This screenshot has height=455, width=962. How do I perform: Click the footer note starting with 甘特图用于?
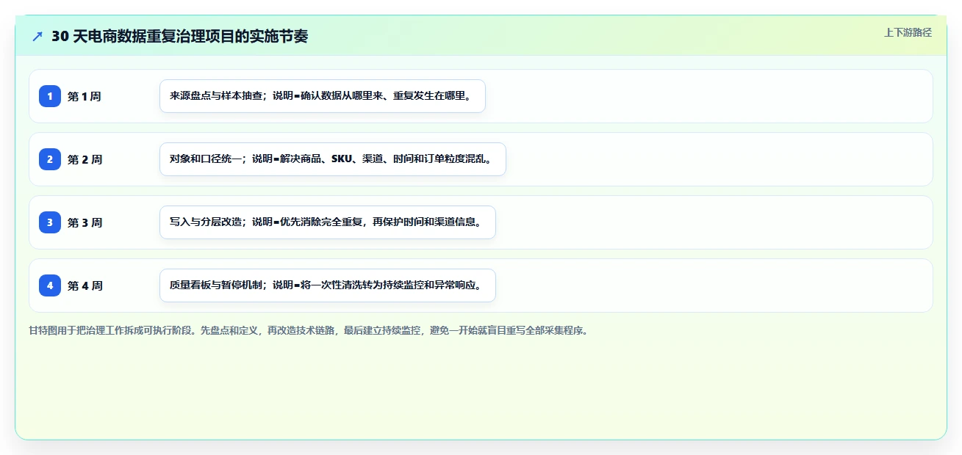tap(308, 330)
